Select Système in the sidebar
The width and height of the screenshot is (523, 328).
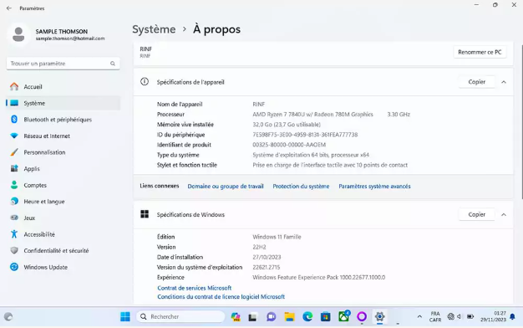[63, 103]
